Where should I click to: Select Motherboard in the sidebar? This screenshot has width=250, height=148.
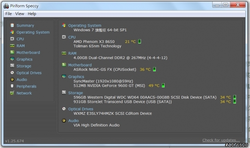pos(28,53)
